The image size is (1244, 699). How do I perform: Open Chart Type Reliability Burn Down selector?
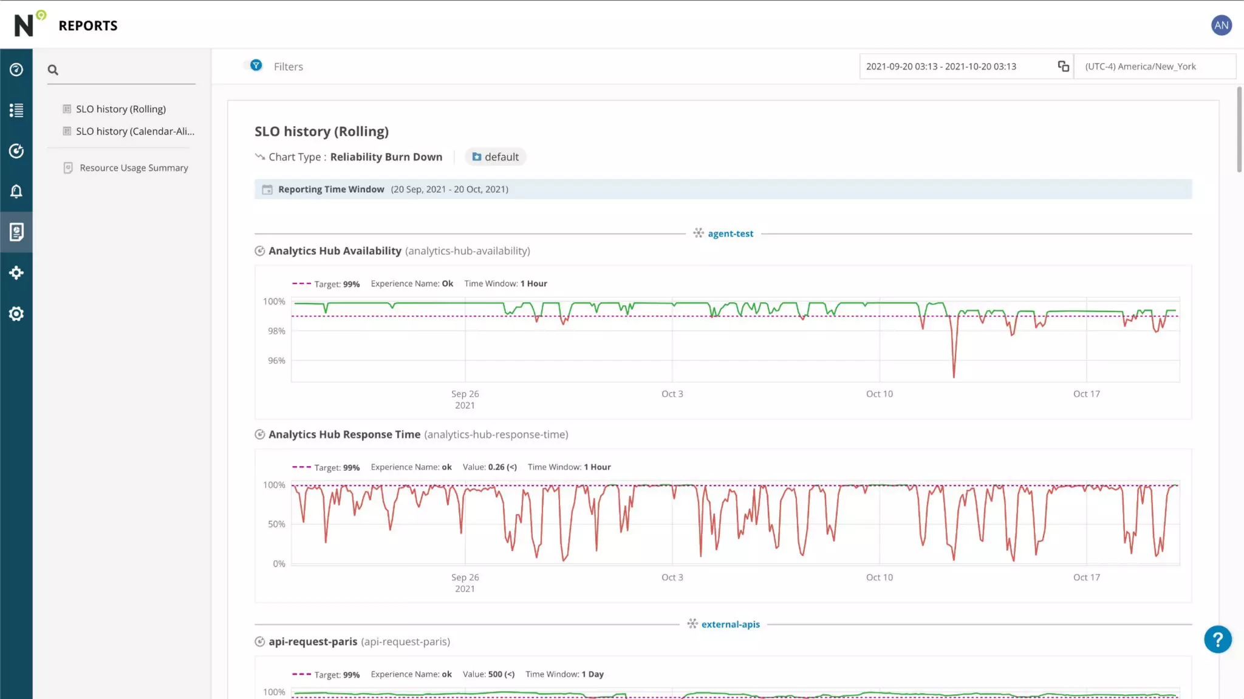pos(385,157)
